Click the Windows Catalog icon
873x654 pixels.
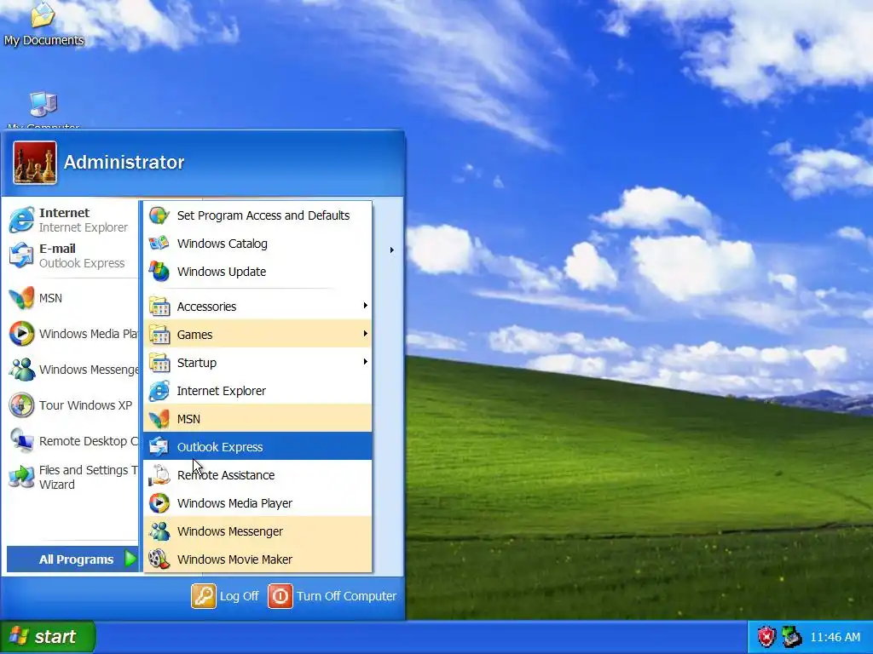159,244
